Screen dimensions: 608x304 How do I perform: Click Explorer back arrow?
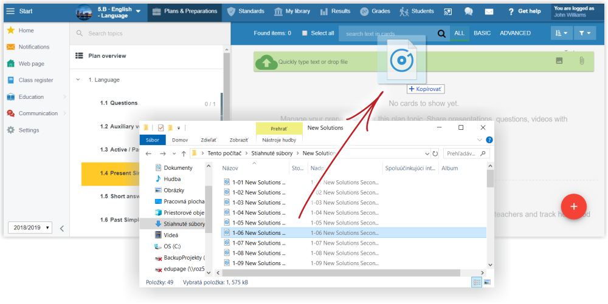148,154
